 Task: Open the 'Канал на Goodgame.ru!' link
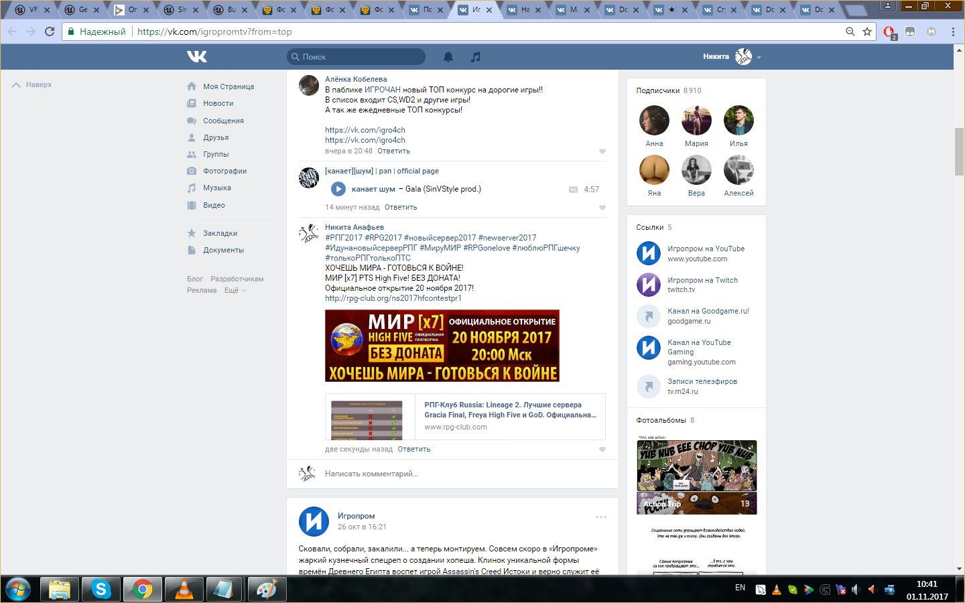point(708,311)
